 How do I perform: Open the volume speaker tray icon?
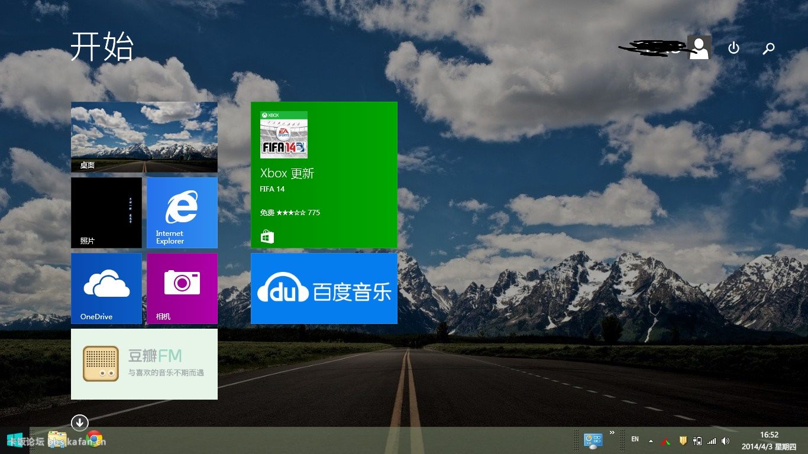[x=726, y=441]
